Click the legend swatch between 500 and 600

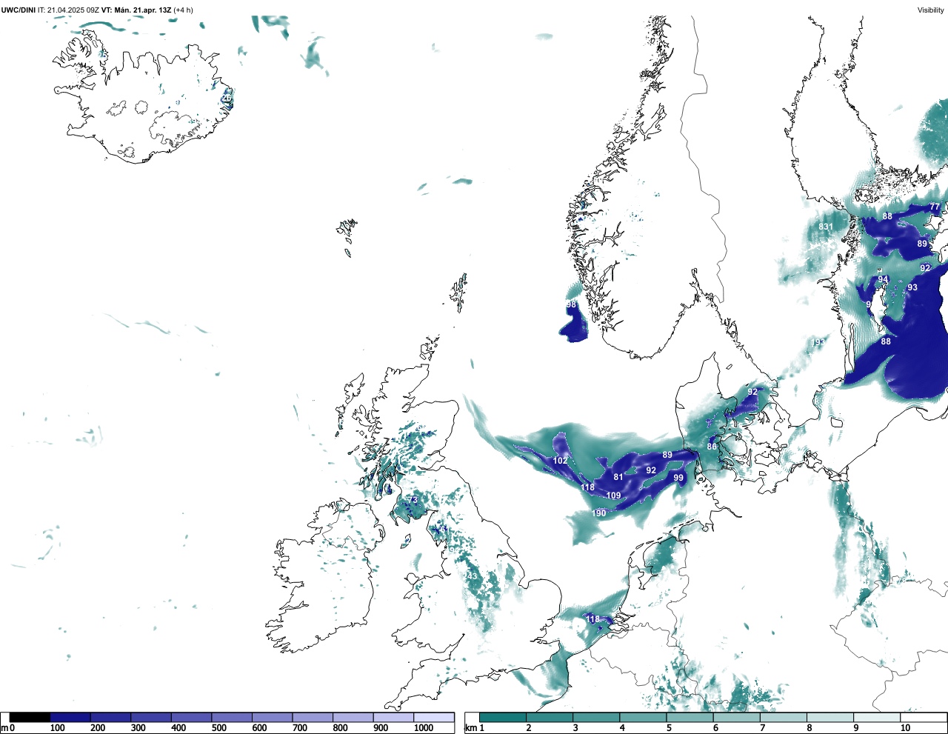coord(231,717)
